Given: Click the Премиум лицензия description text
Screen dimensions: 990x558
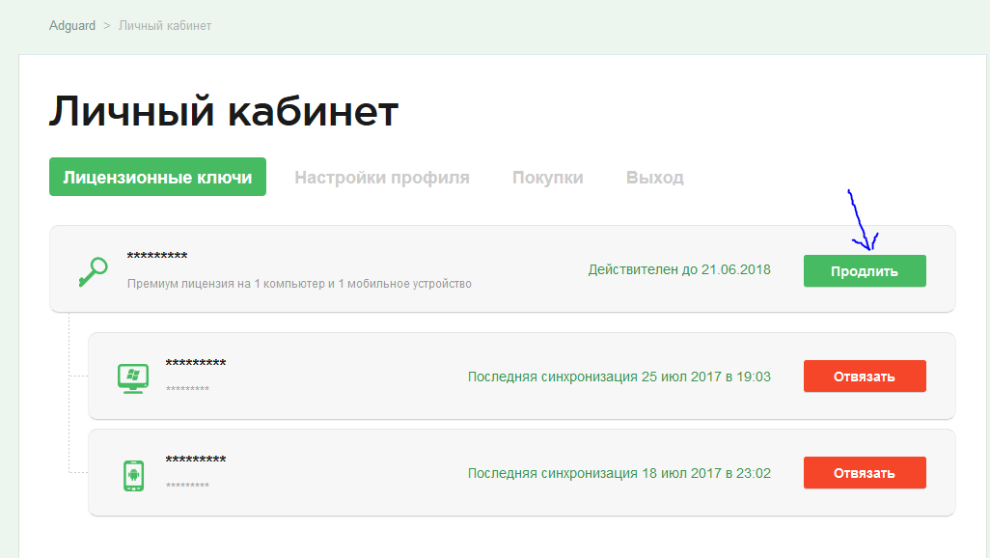Looking at the screenshot, I should tap(299, 284).
